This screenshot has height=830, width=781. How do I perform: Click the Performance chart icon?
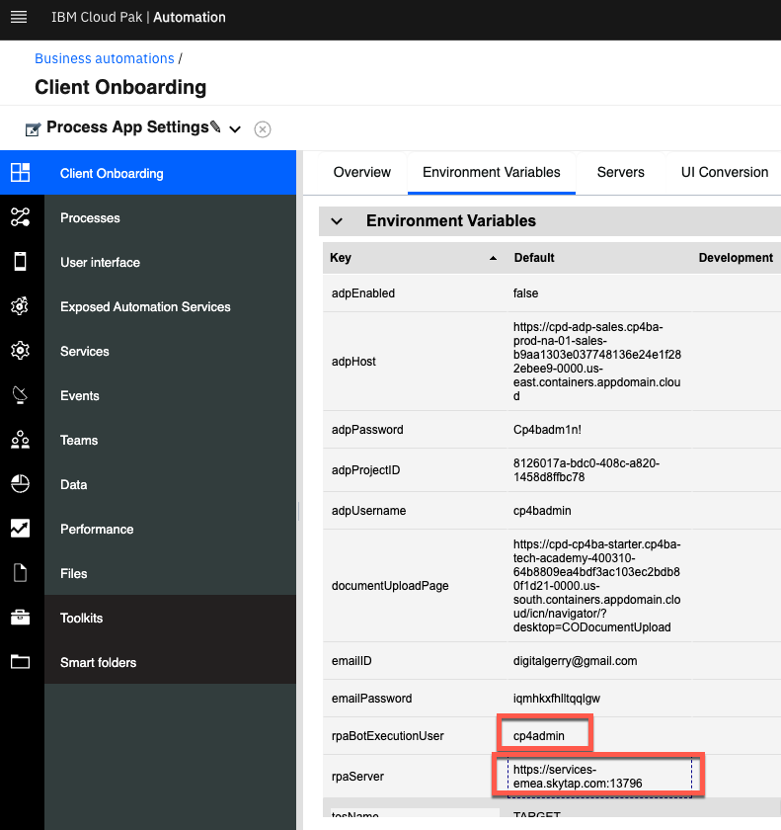[20, 529]
